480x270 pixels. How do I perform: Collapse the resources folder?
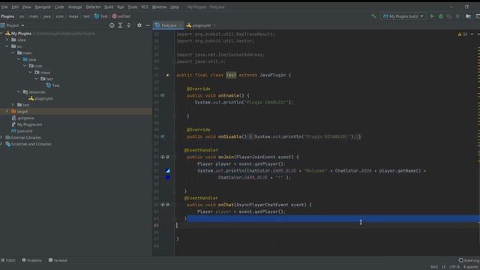pos(19,91)
